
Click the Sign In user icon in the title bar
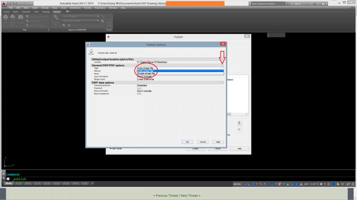pyautogui.click(x=292, y=4)
